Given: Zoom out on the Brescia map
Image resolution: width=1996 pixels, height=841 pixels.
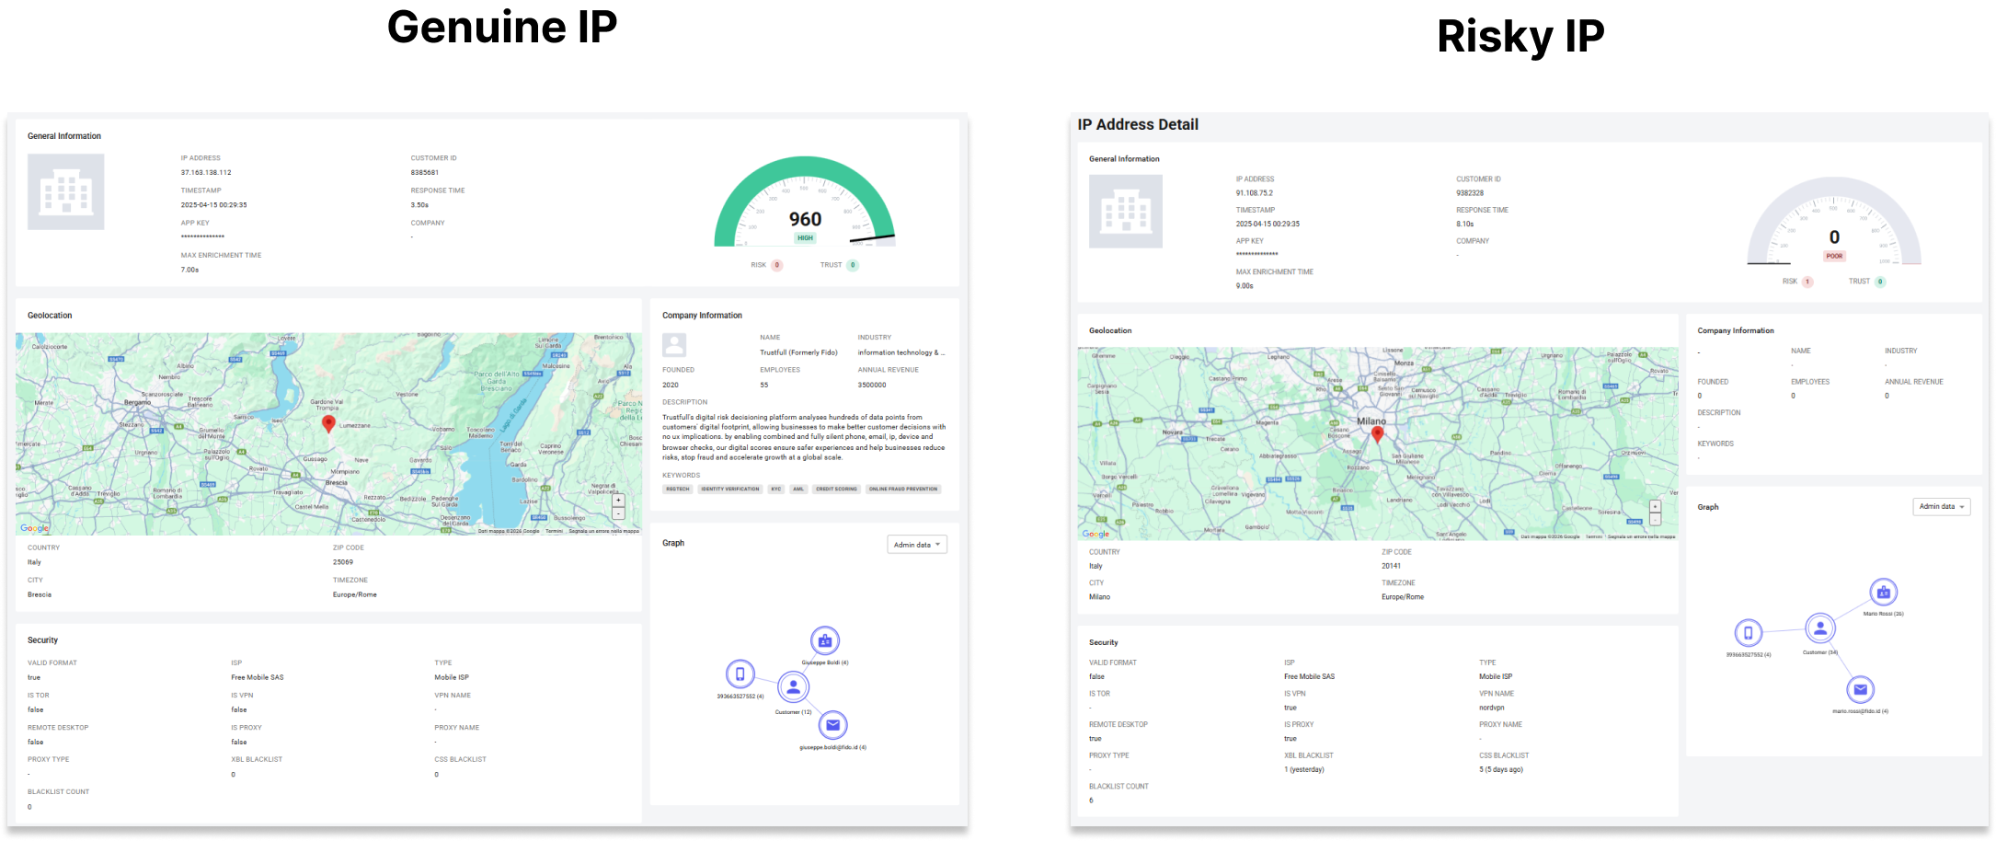Looking at the screenshot, I should pos(618,513).
